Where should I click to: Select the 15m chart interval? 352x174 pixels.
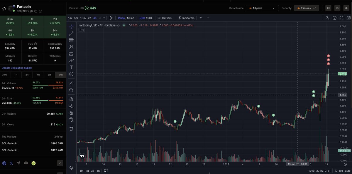pyautogui.click(x=83, y=18)
